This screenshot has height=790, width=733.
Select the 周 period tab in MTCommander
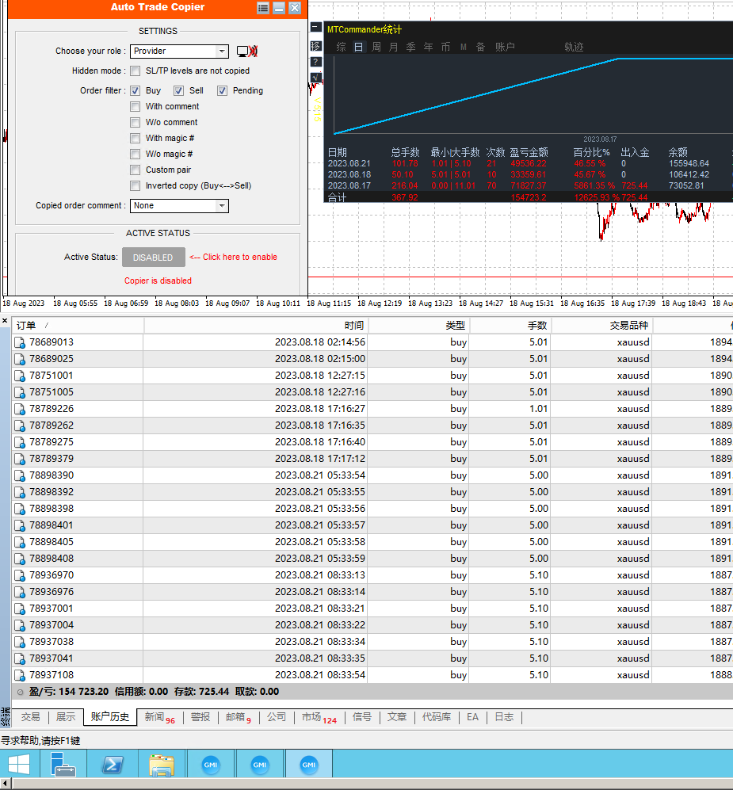376,48
